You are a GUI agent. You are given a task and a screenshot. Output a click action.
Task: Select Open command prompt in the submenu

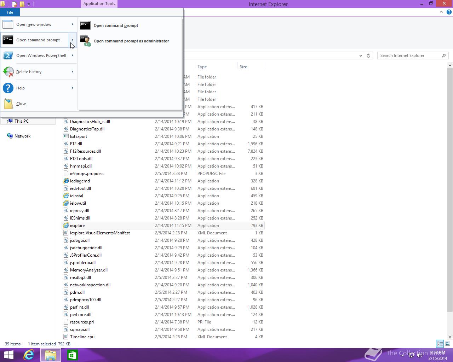[x=130, y=25]
